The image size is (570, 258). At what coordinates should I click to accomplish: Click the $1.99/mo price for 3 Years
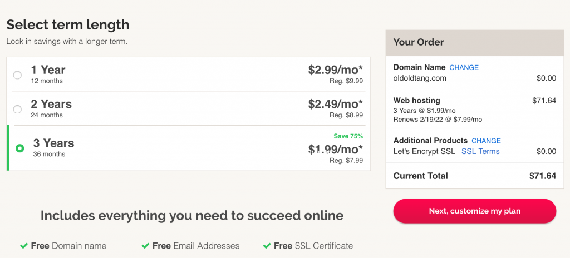click(x=335, y=149)
